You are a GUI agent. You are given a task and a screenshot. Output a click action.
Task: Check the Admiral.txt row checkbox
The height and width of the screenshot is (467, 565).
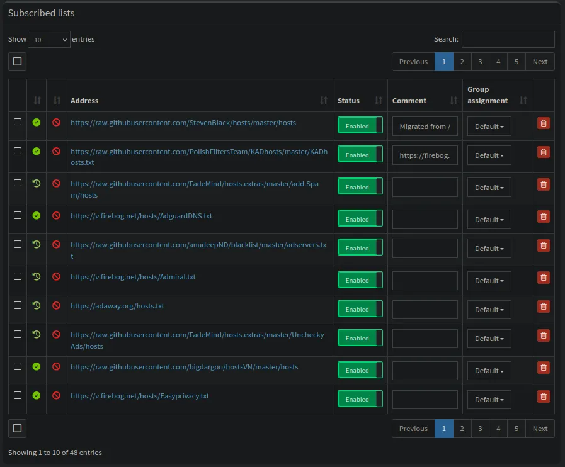point(17,276)
